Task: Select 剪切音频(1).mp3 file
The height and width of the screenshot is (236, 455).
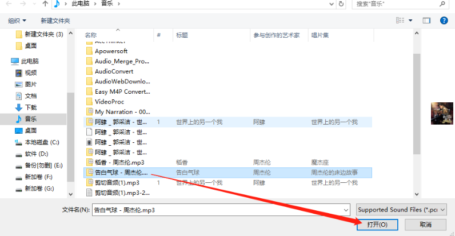Action: 113,183
